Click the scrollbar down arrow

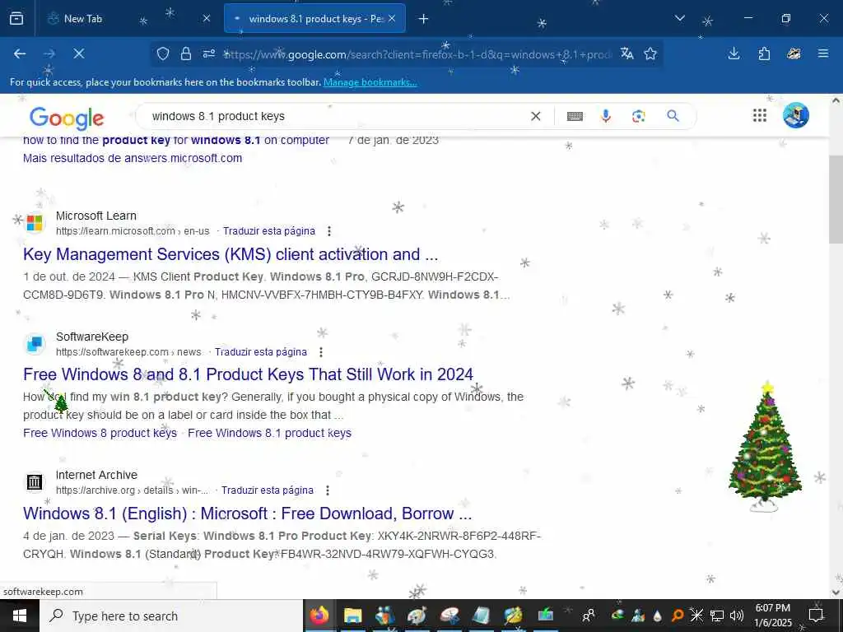pos(836,592)
